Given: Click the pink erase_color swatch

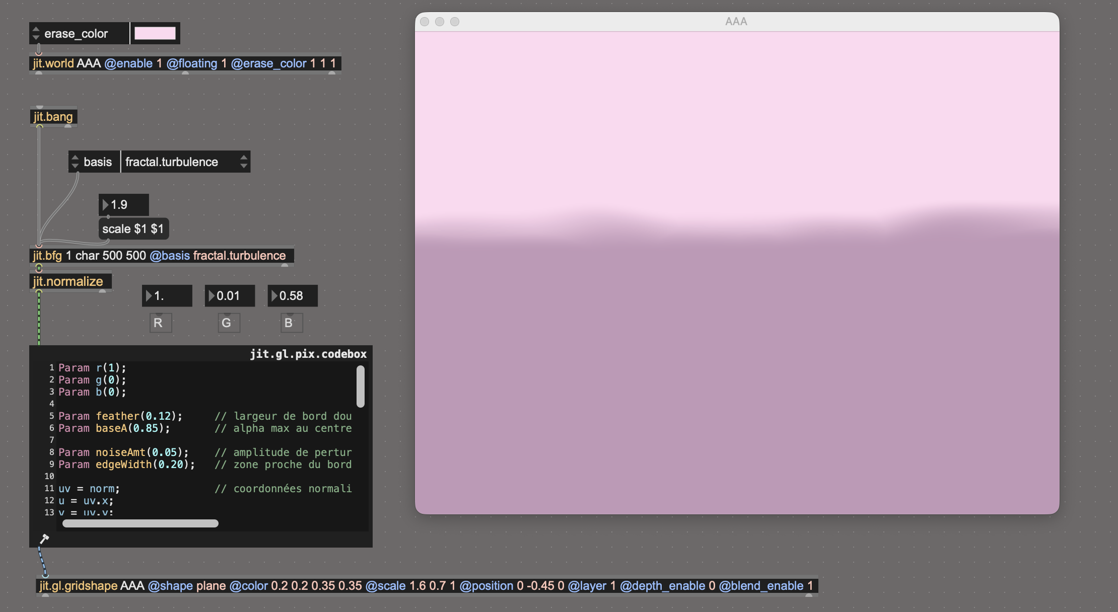Looking at the screenshot, I should point(155,33).
